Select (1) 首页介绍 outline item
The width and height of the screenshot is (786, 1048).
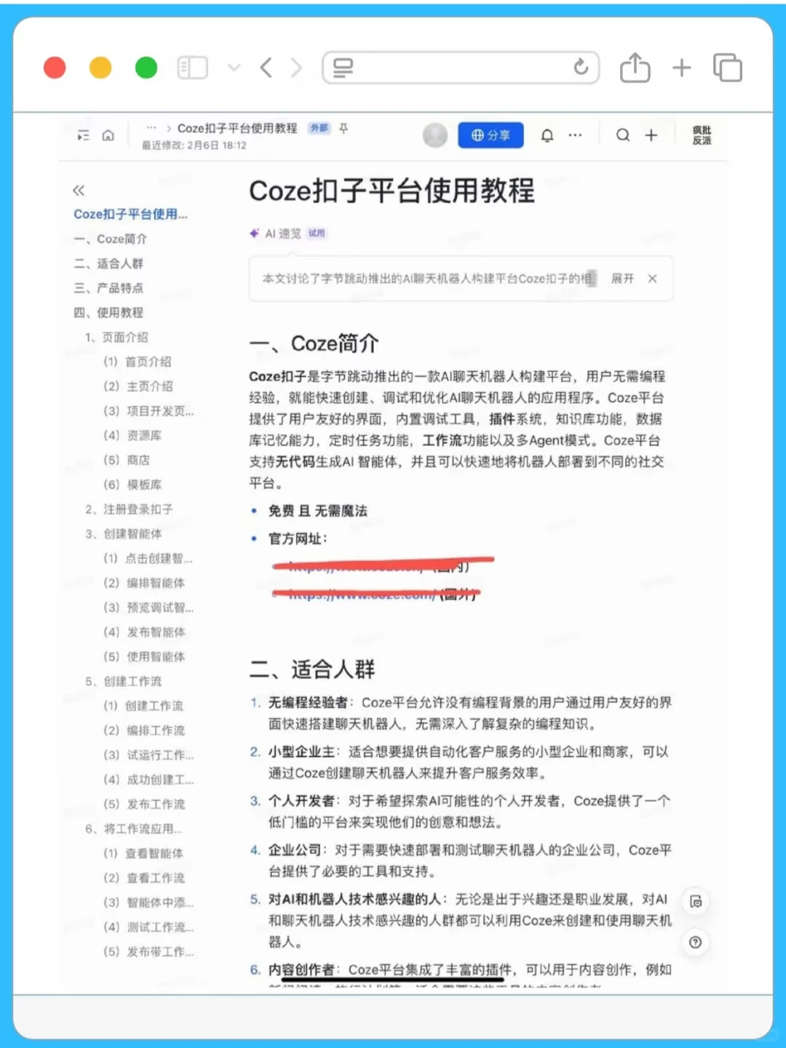coord(138,362)
